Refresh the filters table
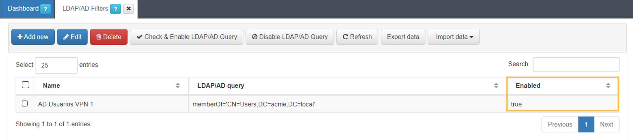 pyautogui.click(x=357, y=37)
